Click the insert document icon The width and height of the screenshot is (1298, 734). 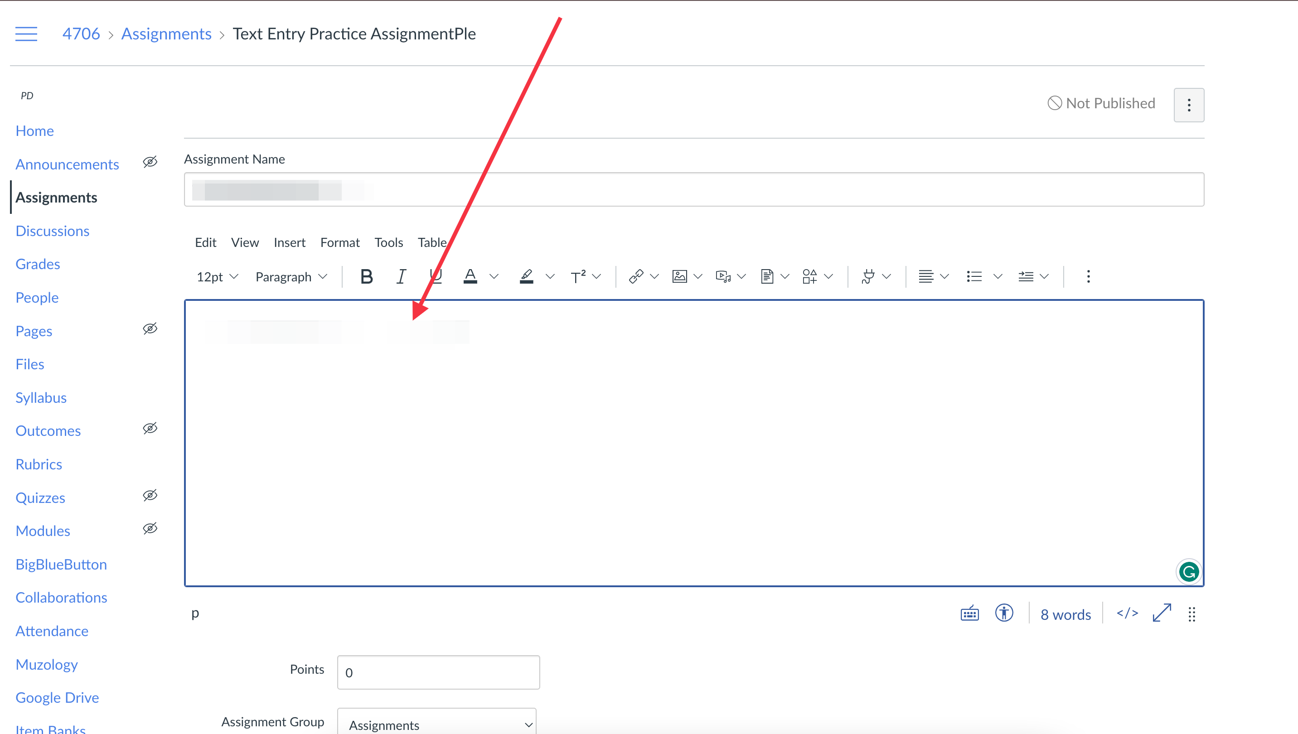click(x=767, y=277)
